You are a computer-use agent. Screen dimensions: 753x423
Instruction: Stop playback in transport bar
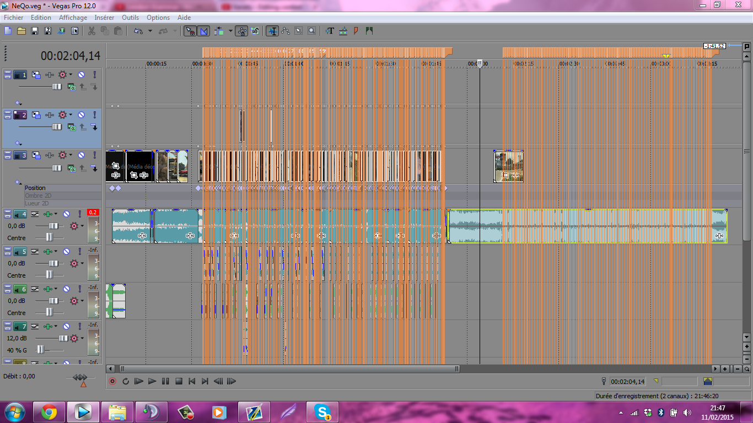click(x=179, y=381)
